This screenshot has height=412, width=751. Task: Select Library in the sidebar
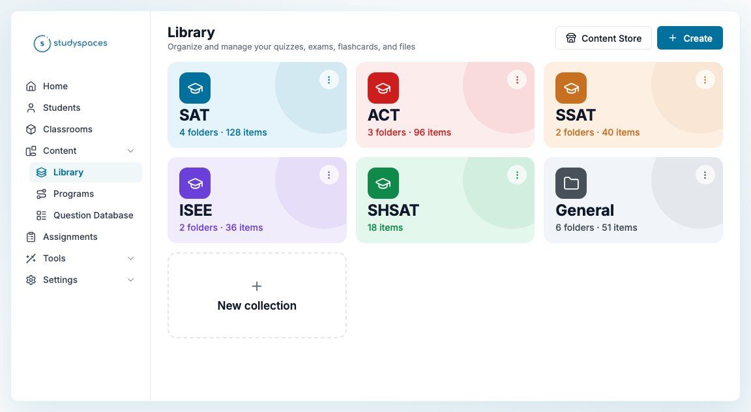tap(86, 173)
